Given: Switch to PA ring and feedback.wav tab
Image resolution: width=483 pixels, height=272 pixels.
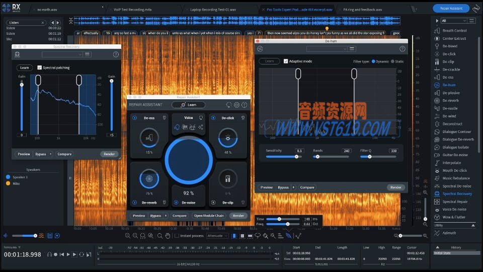Looking at the screenshot, I should click(x=363, y=10).
